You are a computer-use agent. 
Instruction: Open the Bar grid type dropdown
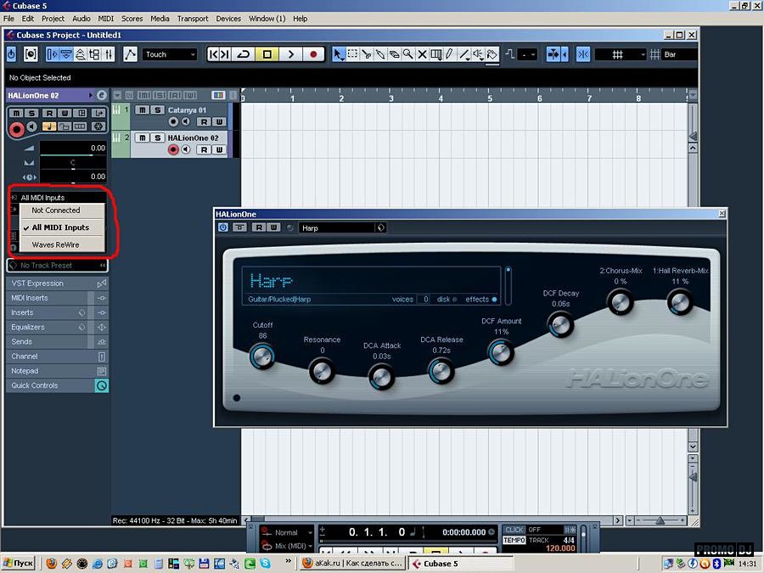click(679, 54)
